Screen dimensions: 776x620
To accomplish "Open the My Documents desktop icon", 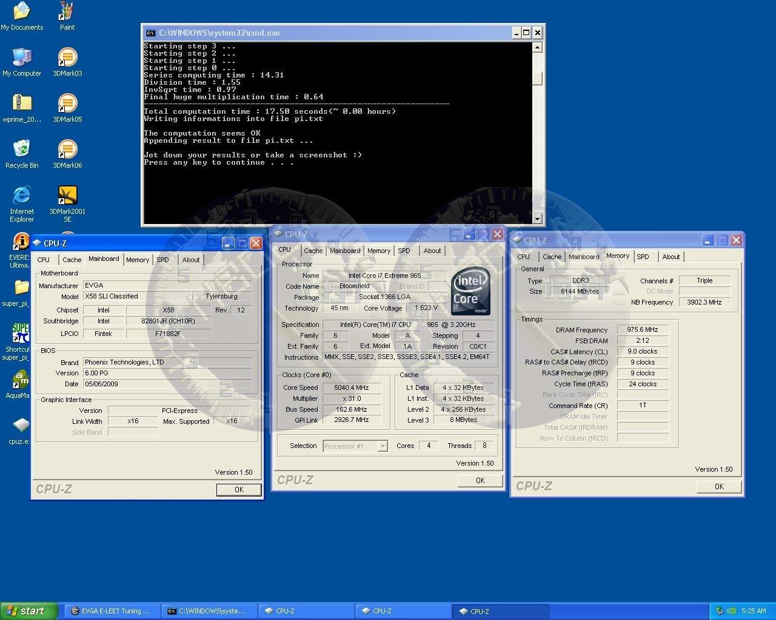I will click(22, 16).
